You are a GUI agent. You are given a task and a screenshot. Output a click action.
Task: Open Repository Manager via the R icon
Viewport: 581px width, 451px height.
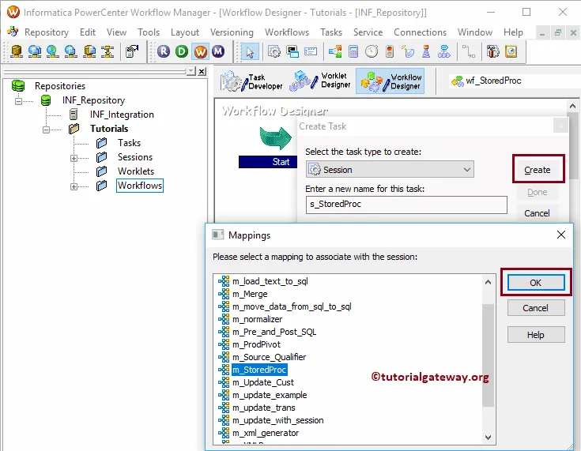coord(164,51)
